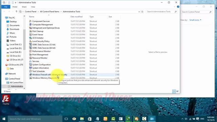Click navigation pane scroll down arrow
This screenshot has width=217, height=122.
pyautogui.click(x=24, y=88)
